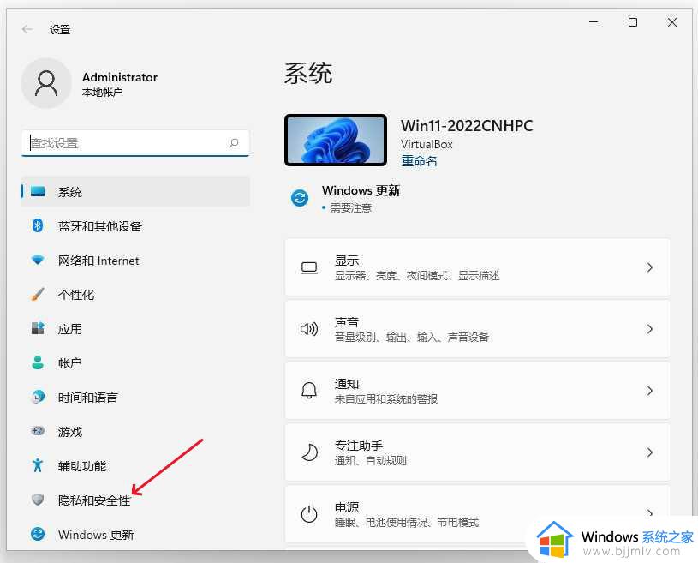Maximize the Settings window
698x563 pixels.
pyautogui.click(x=633, y=21)
